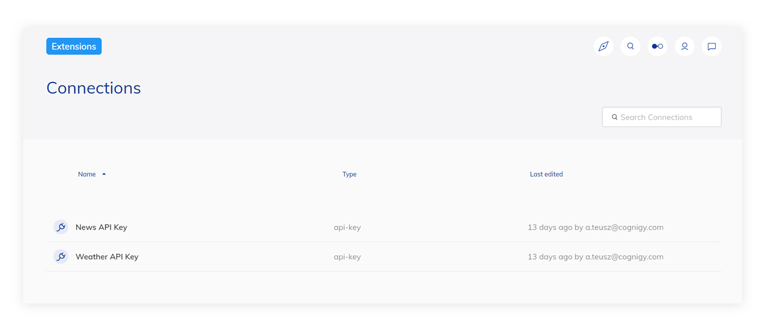Sort by the Type column header
The image size is (769, 328).
point(349,174)
